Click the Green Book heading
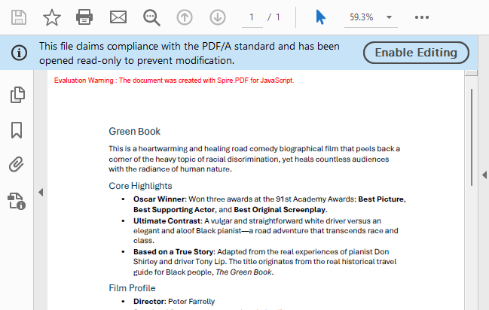The image size is (489, 310). coord(134,132)
